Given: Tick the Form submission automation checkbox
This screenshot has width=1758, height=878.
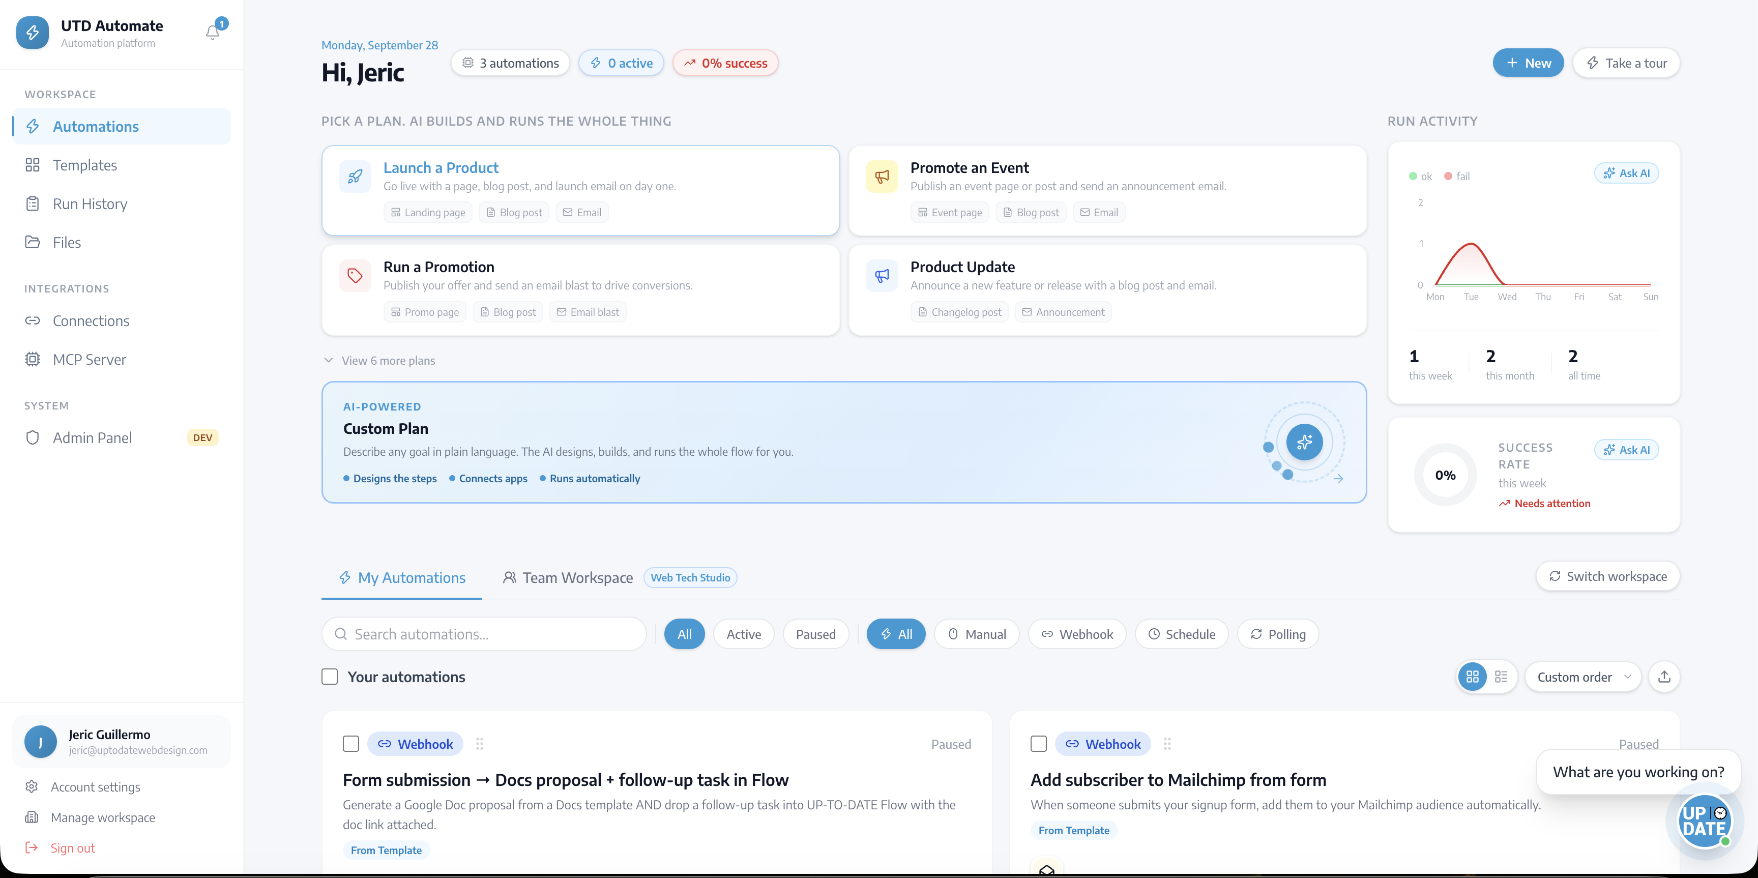Looking at the screenshot, I should 351,744.
